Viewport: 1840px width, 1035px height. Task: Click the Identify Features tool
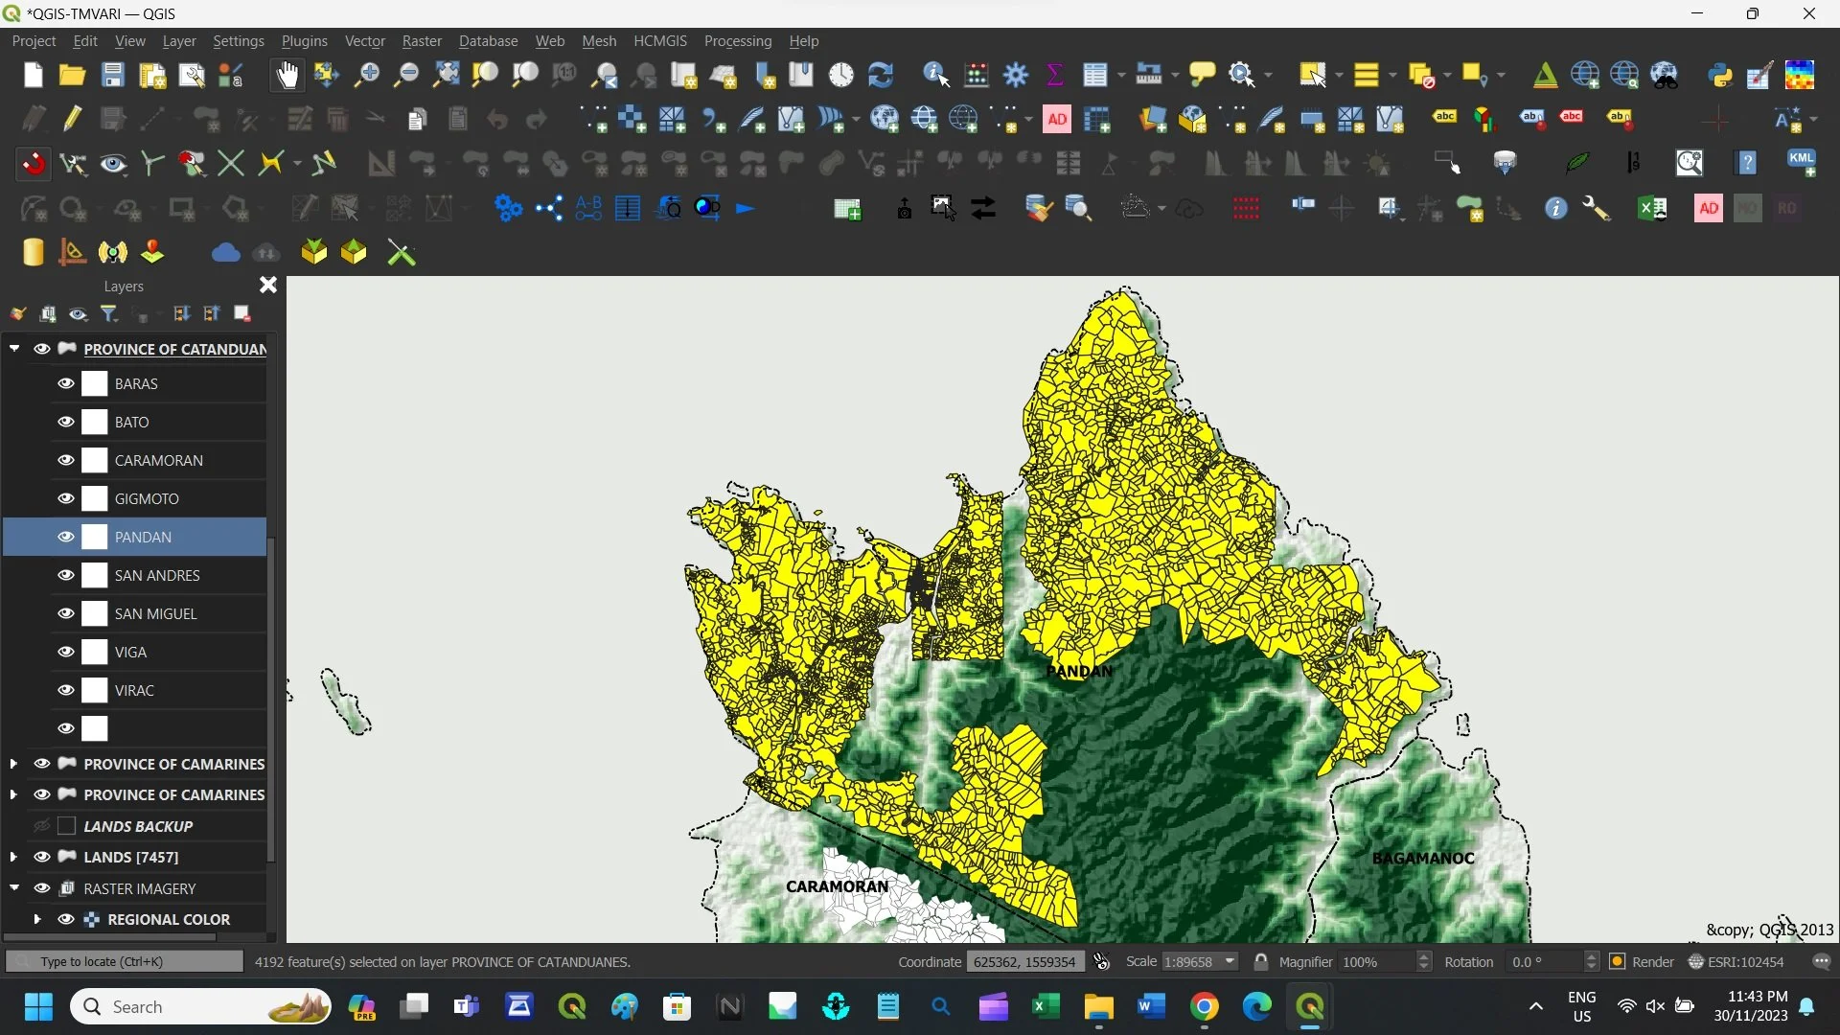pyautogui.click(x=935, y=75)
